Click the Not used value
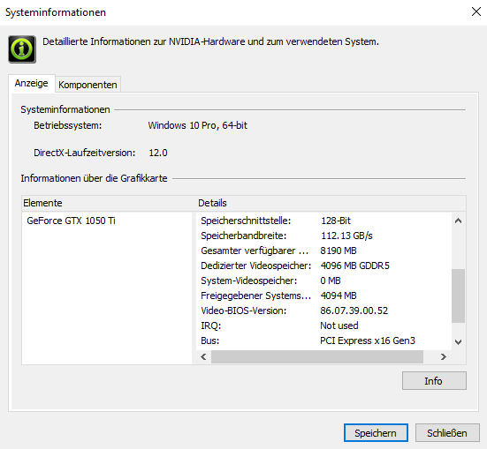The width and height of the screenshot is (487, 449). (339, 326)
